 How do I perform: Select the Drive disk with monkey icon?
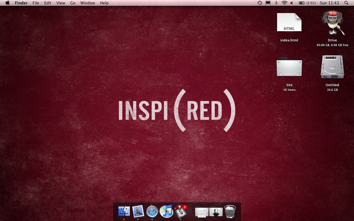click(332, 23)
